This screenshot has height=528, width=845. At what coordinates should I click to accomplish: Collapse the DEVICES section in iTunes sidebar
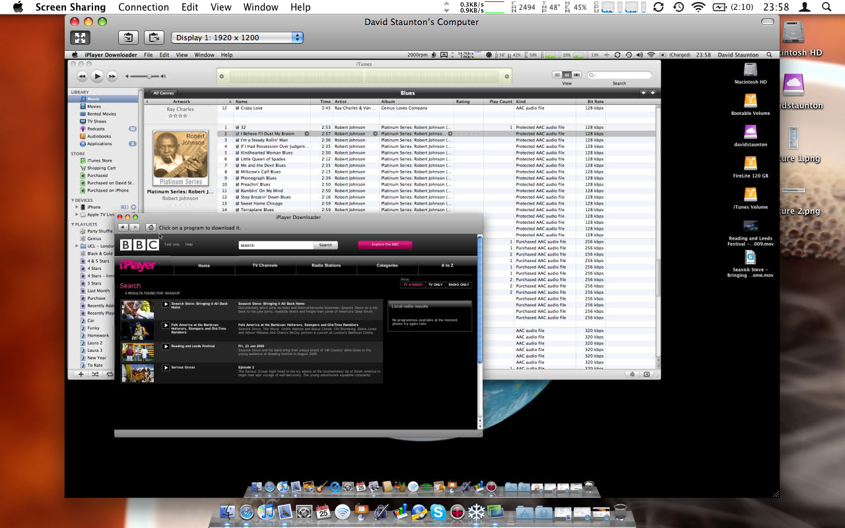coord(73,200)
